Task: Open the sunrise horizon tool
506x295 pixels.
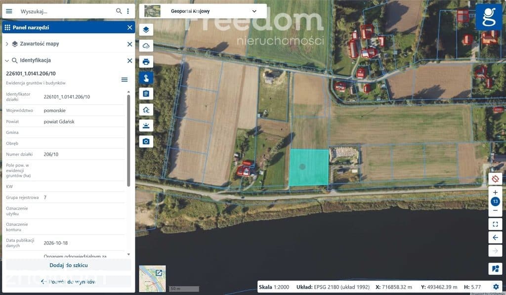Action: (x=146, y=126)
